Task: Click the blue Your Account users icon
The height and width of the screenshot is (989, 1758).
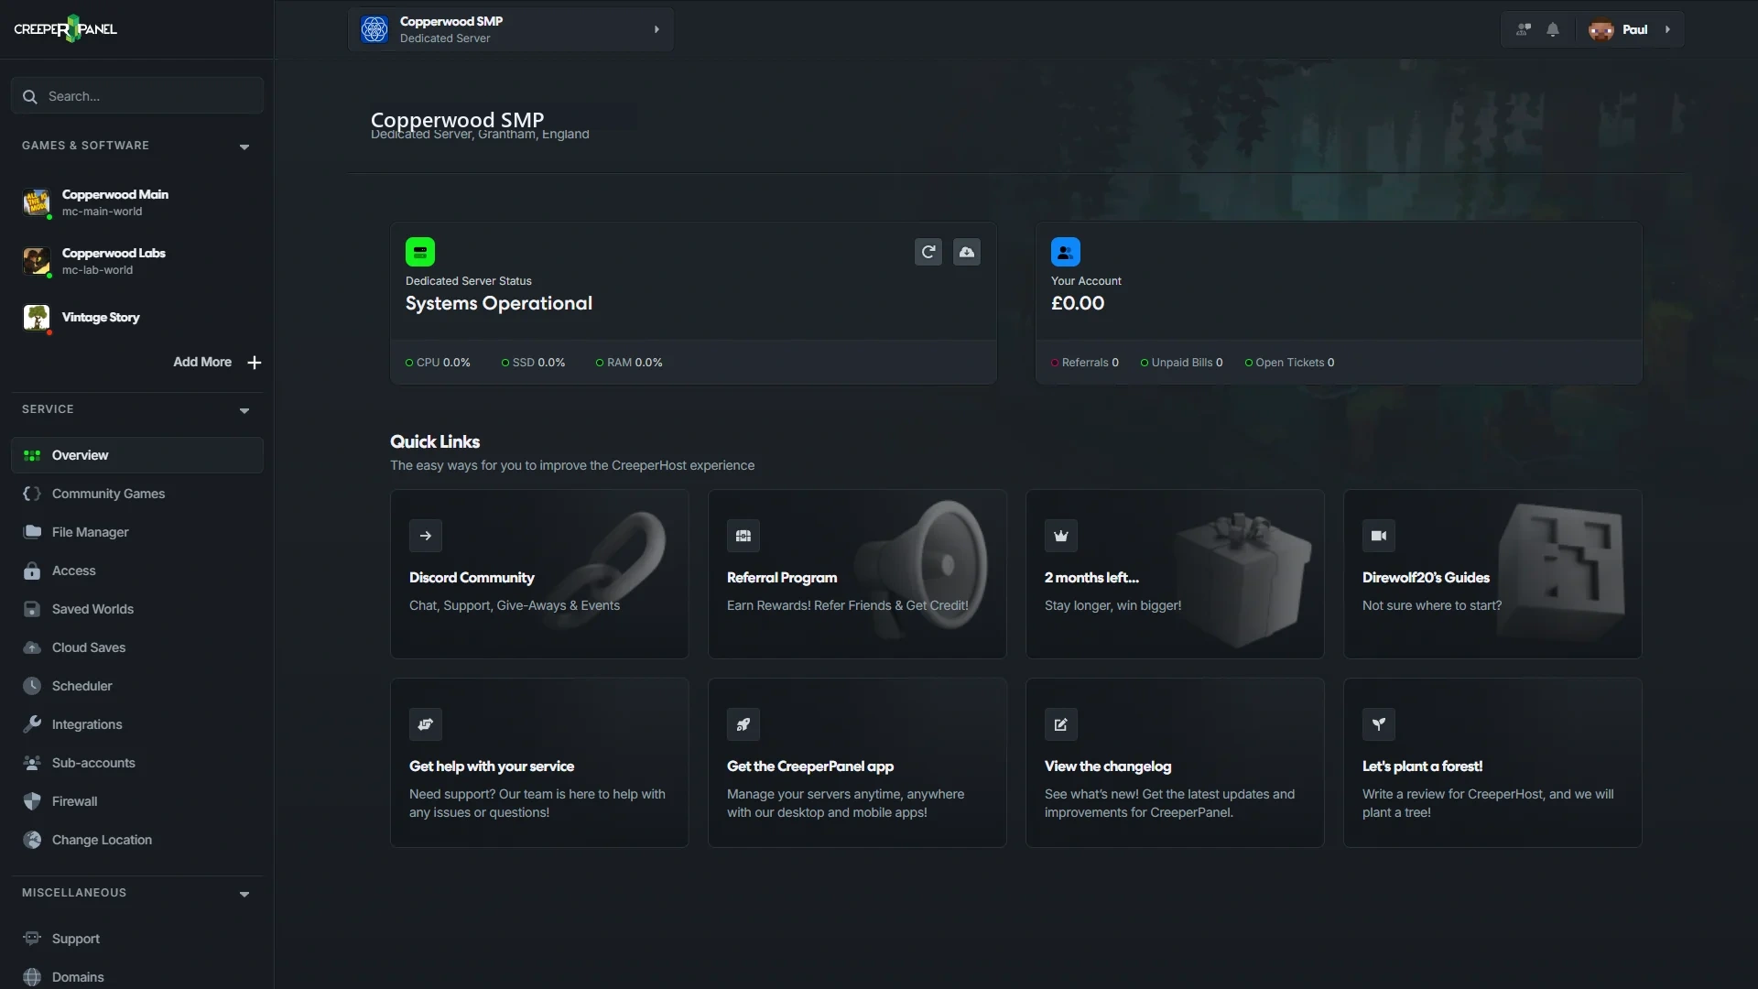Action: [1066, 252]
